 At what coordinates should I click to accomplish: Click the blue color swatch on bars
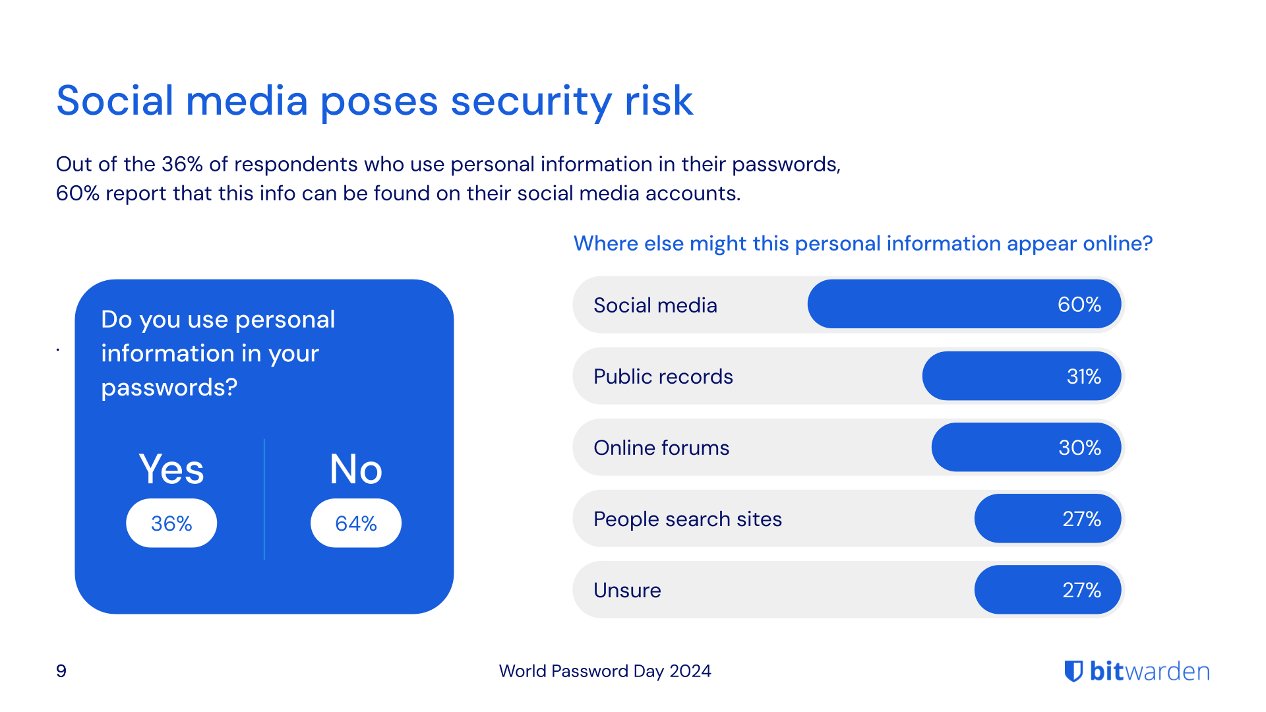pos(957,303)
